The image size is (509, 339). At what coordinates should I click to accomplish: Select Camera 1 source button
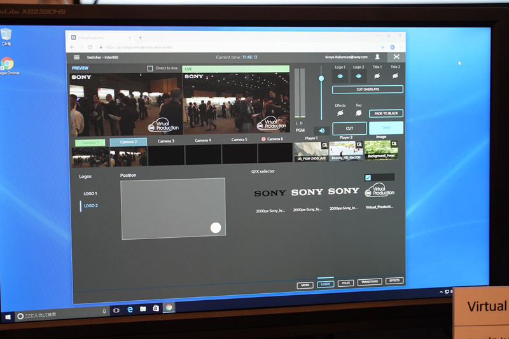[x=90, y=142]
